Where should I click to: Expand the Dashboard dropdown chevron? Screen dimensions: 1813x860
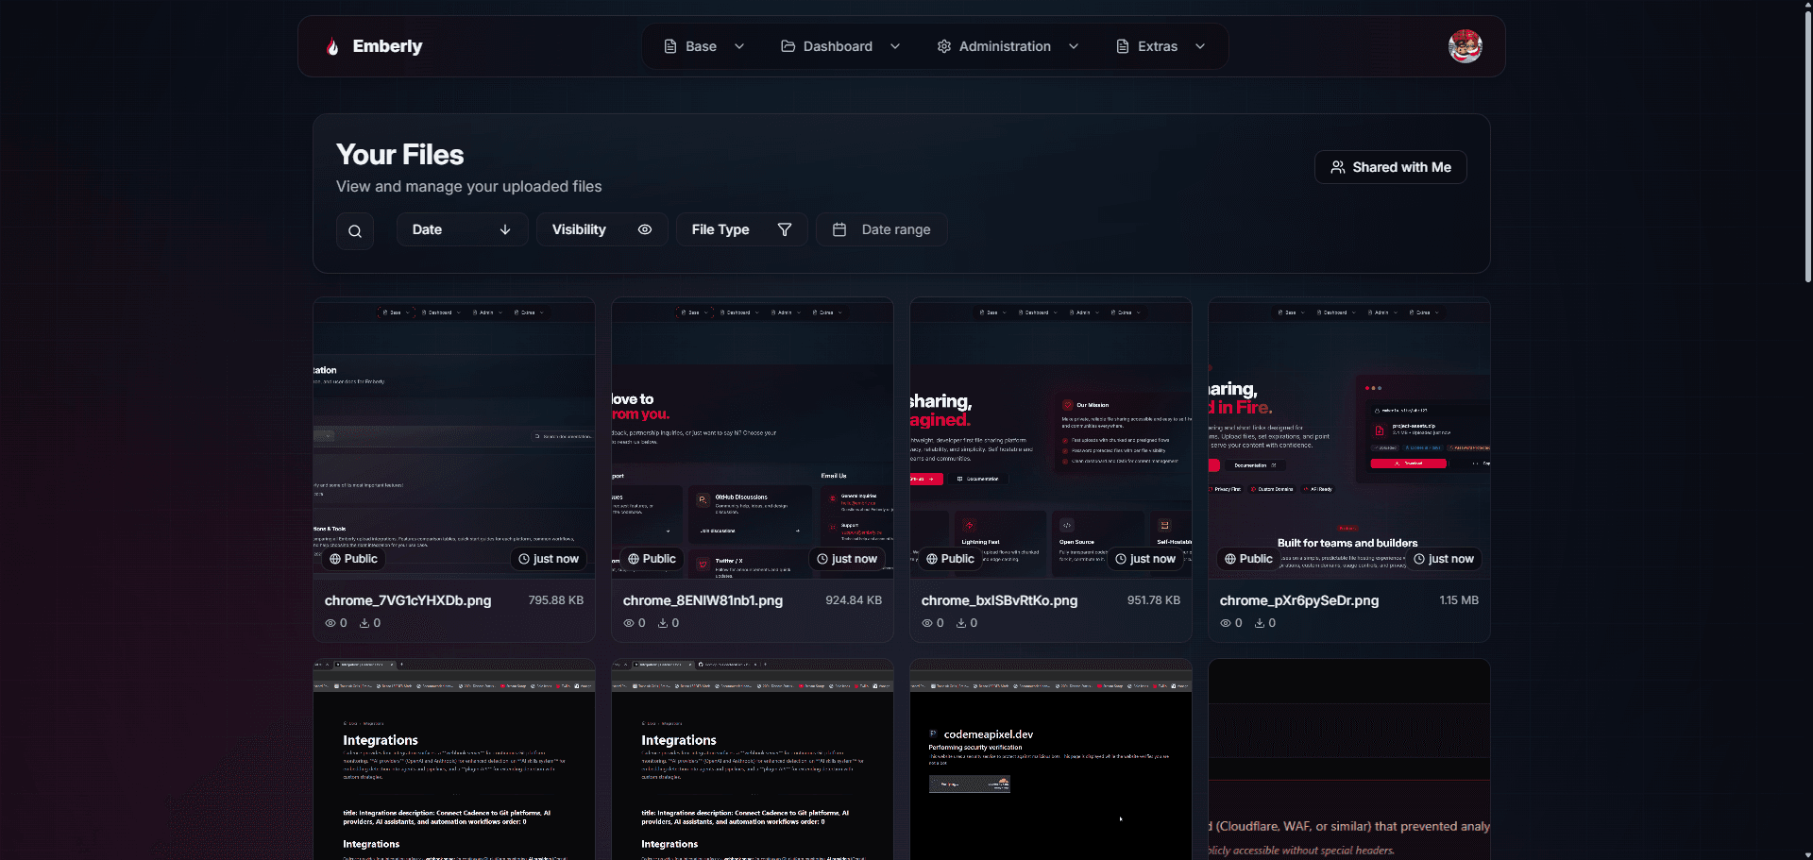tap(894, 45)
